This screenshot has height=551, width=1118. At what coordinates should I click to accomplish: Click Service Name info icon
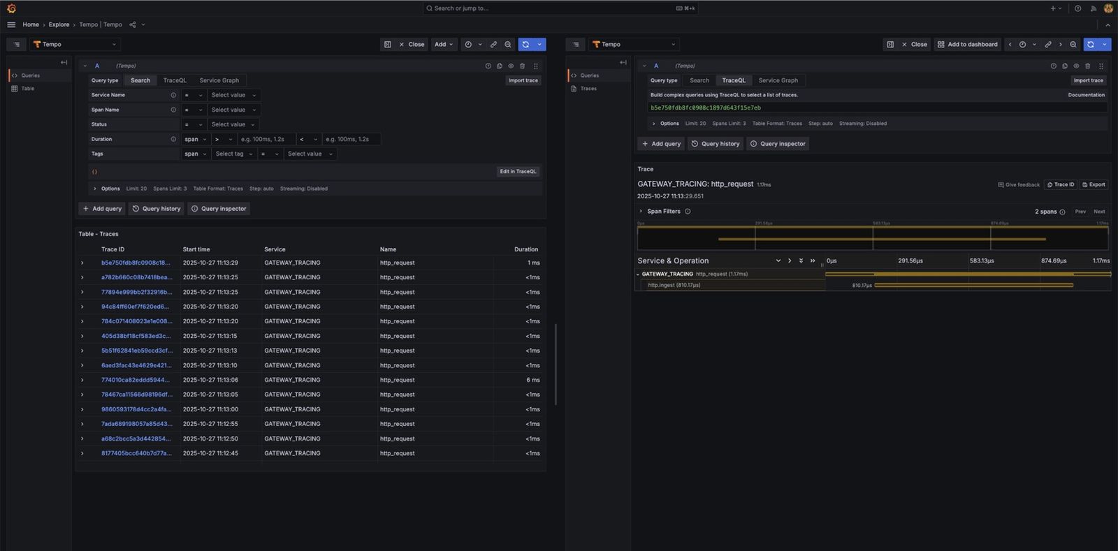[173, 95]
